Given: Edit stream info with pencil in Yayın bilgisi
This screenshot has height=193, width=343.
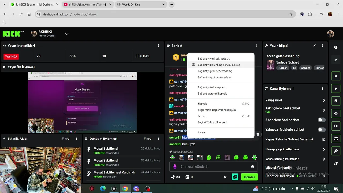Looking at the screenshot, I should click(314, 46).
